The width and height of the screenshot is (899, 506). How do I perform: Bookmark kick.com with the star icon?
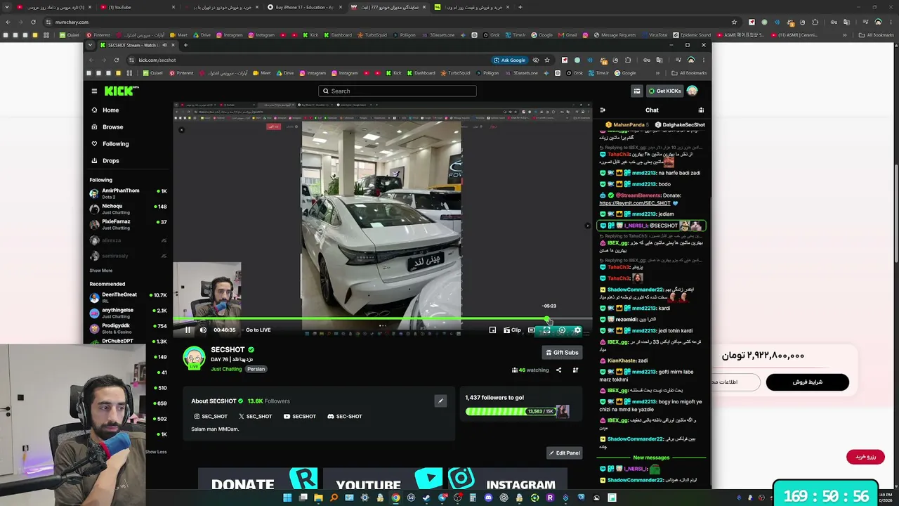[x=547, y=60]
